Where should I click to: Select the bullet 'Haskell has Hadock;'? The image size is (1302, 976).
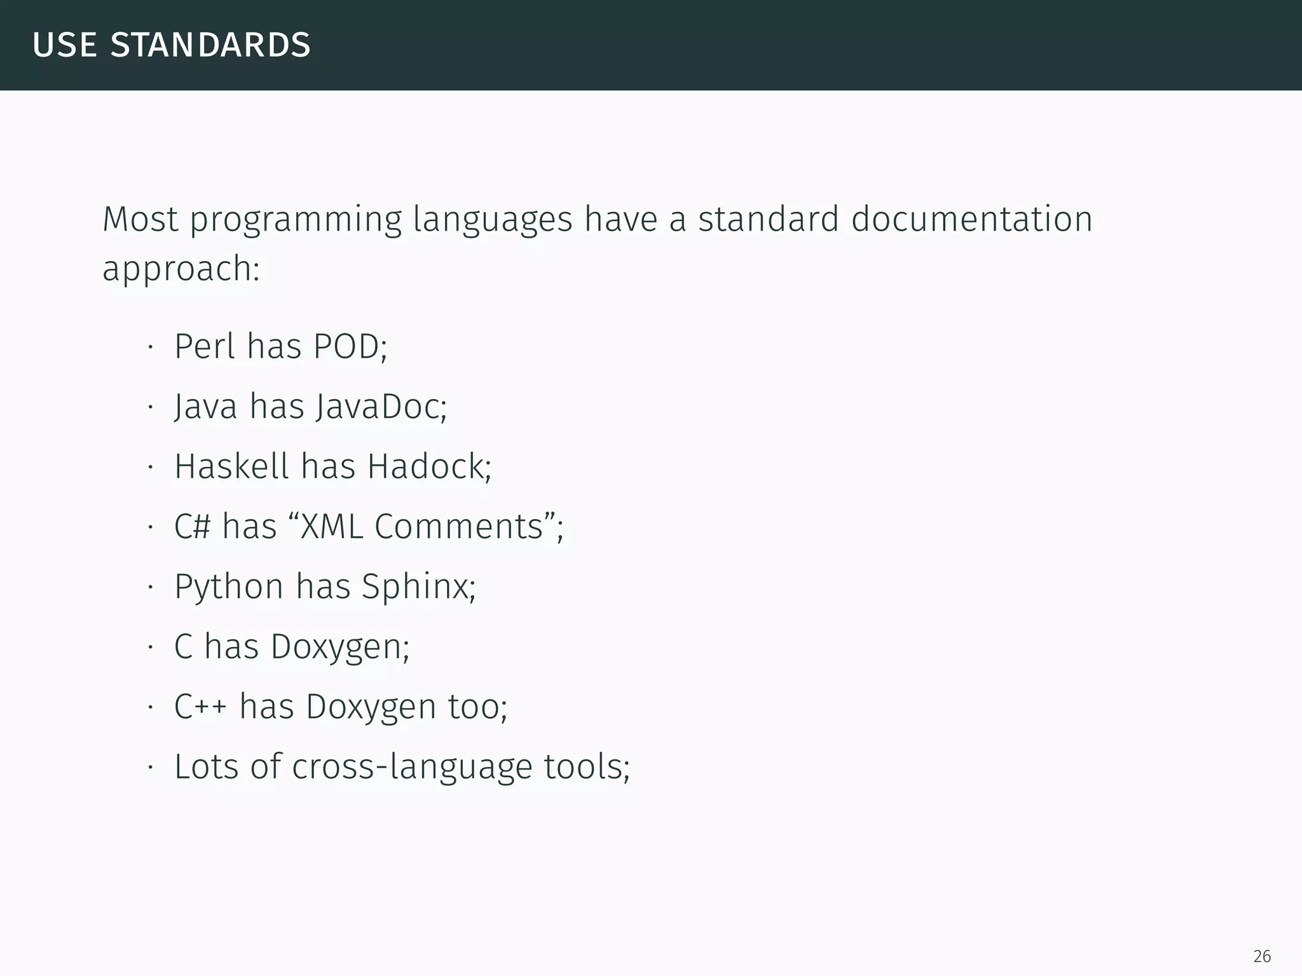(x=332, y=466)
